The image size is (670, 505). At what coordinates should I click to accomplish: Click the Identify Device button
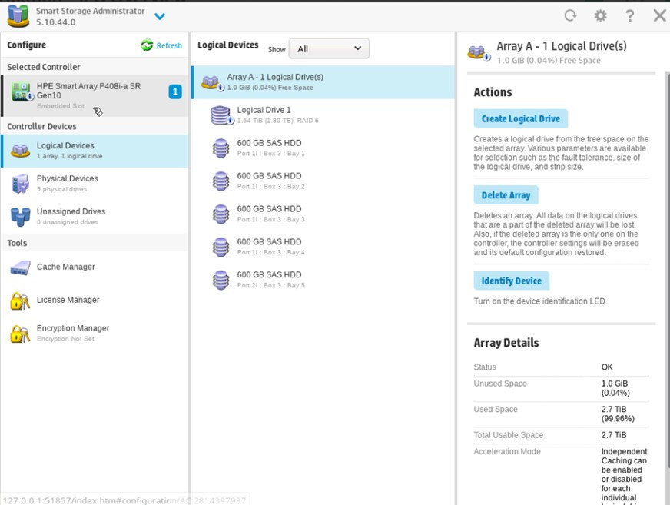tap(511, 281)
